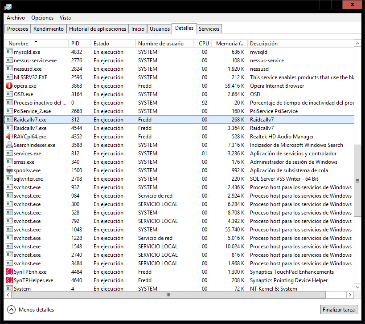This screenshot has height=324, width=365.
Task: Click the SearchIndexer.exe magnifier icon
Action: tap(9, 145)
